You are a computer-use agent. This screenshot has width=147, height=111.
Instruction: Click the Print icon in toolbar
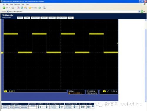tap(44, 8)
